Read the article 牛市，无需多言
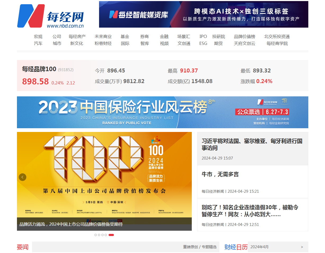The height and width of the screenshot is (253, 325). 220,174
